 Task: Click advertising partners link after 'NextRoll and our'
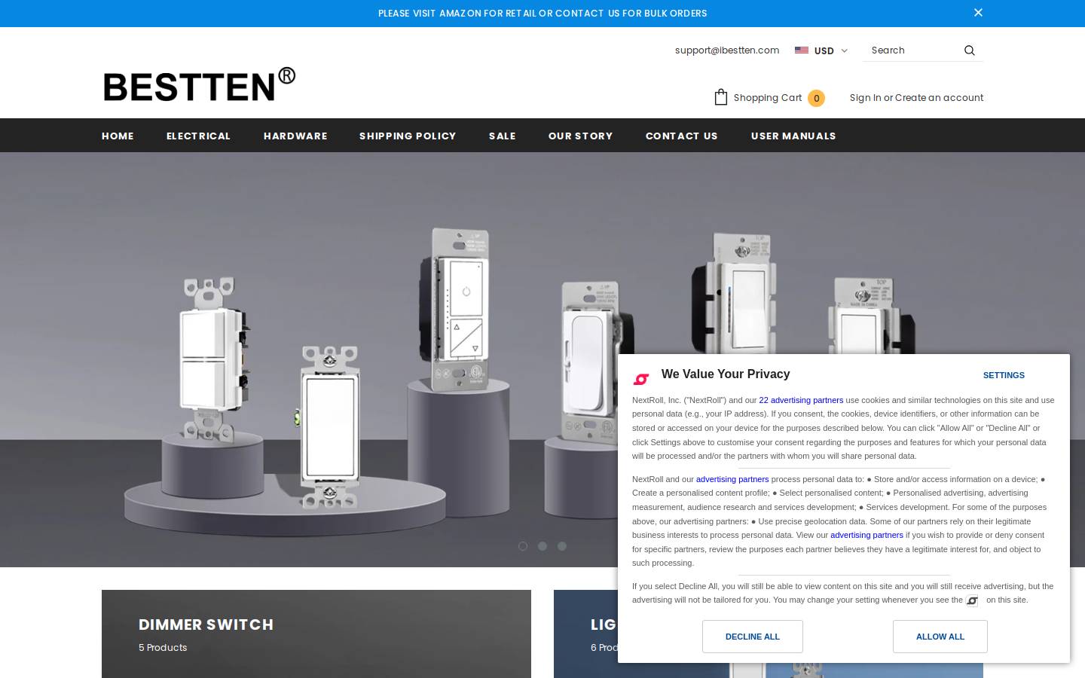pyautogui.click(x=732, y=479)
